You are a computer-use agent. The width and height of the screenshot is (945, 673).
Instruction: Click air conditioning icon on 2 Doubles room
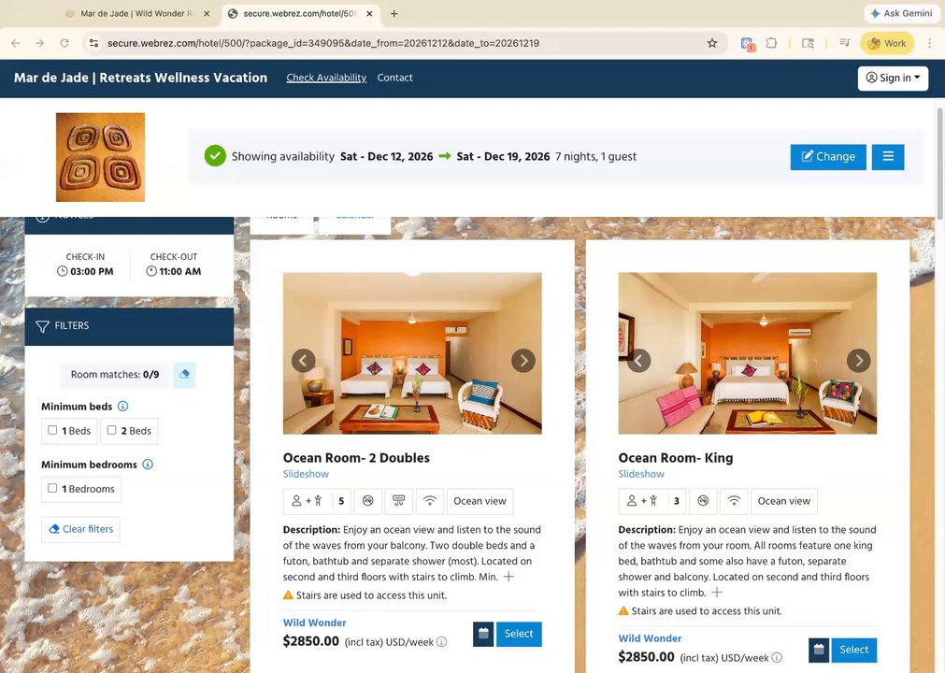[x=398, y=501]
